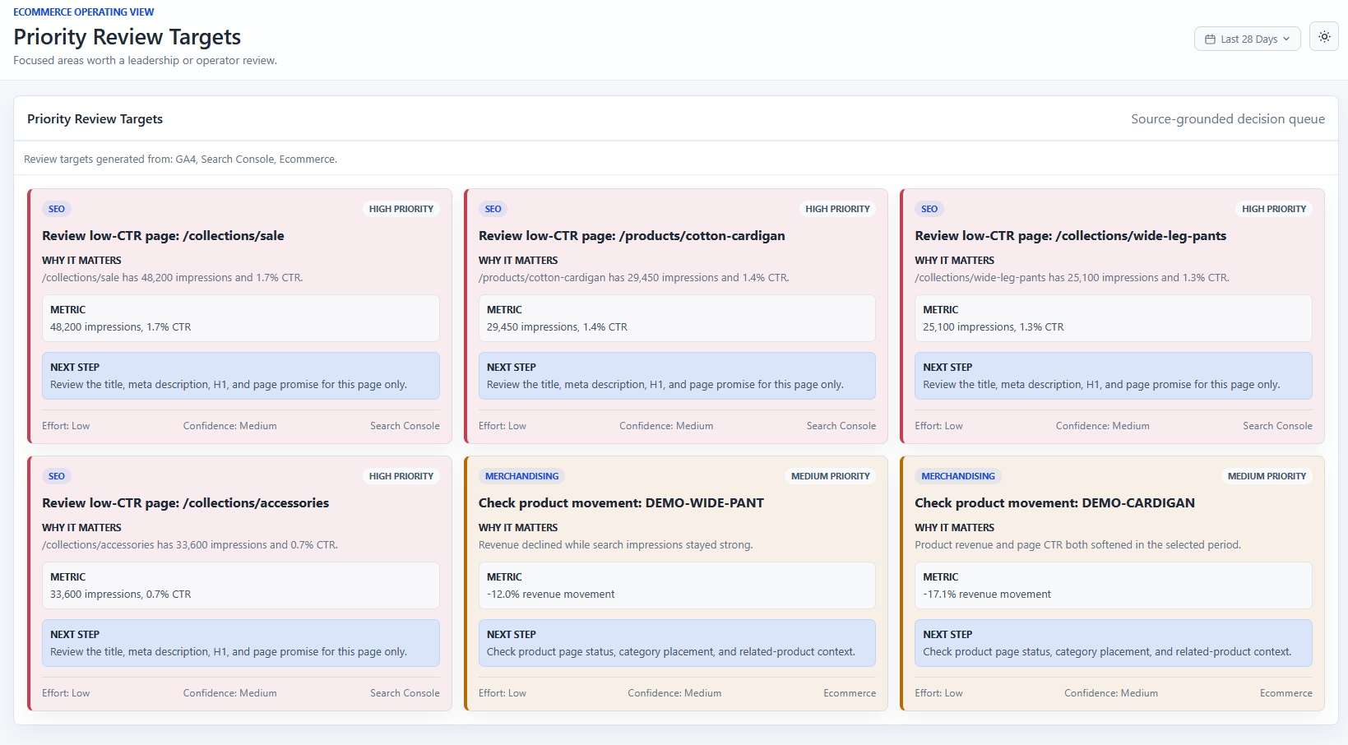The width and height of the screenshot is (1348, 745).
Task: Select the DEMO-WIDE-PANT product movement title
Action: pos(621,503)
